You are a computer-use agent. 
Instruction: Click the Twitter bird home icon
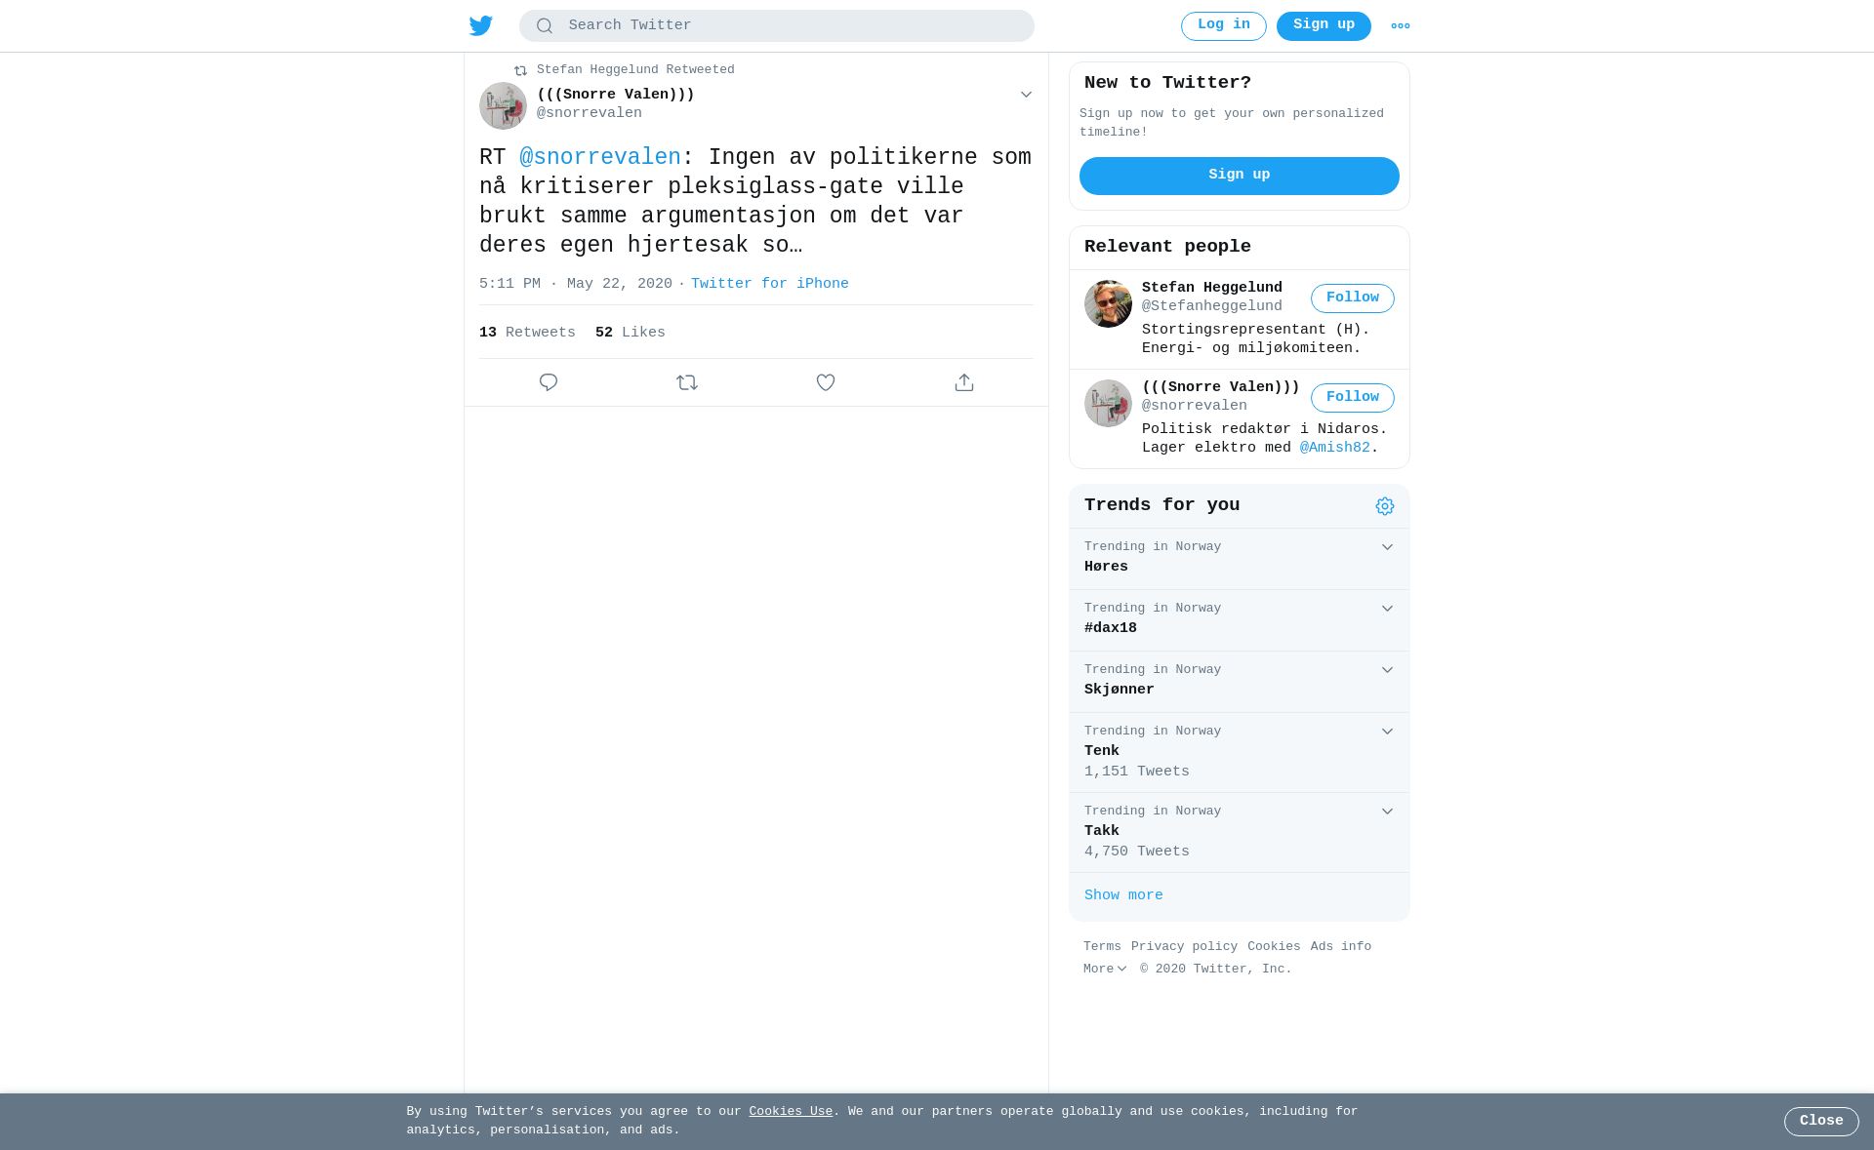481,26
